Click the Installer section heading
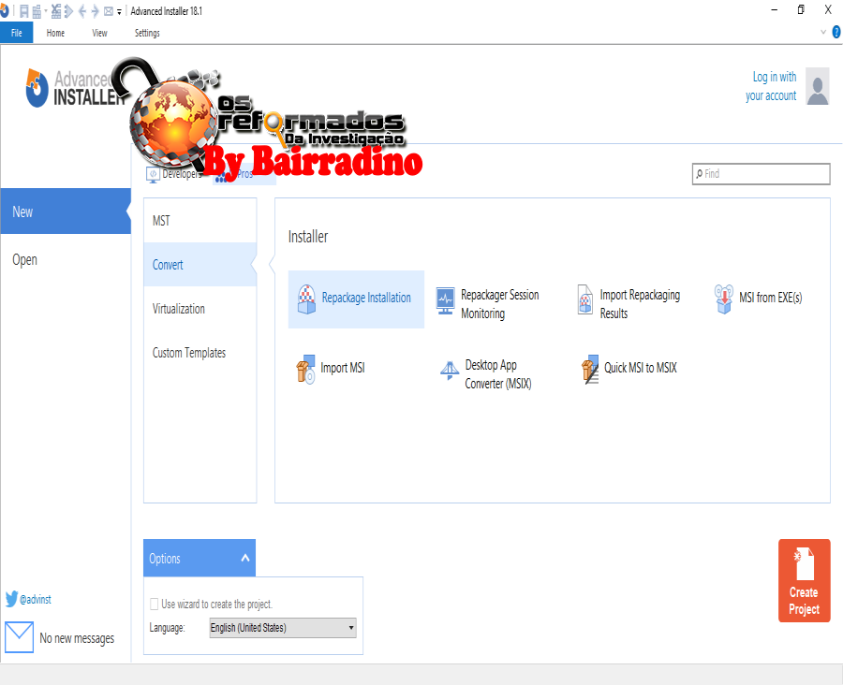 [x=308, y=237]
